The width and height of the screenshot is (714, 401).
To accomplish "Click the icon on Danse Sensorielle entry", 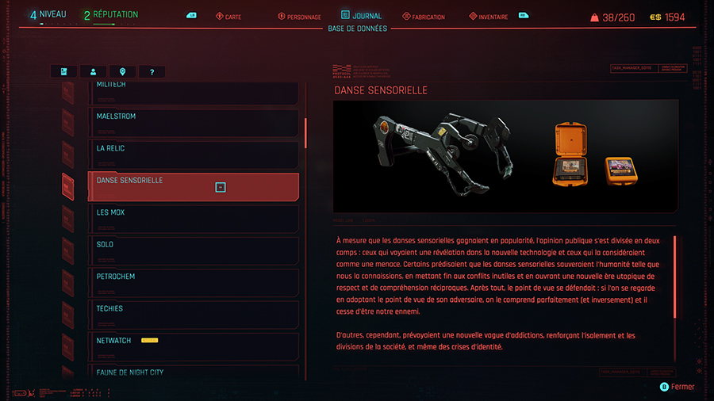I will pos(221,187).
